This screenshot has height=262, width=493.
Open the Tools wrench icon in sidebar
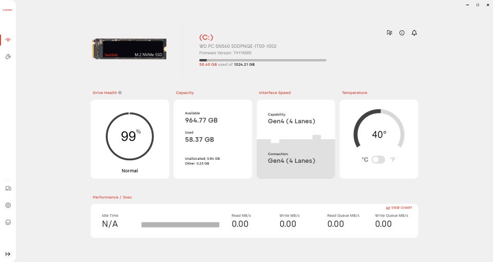coord(8,57)
